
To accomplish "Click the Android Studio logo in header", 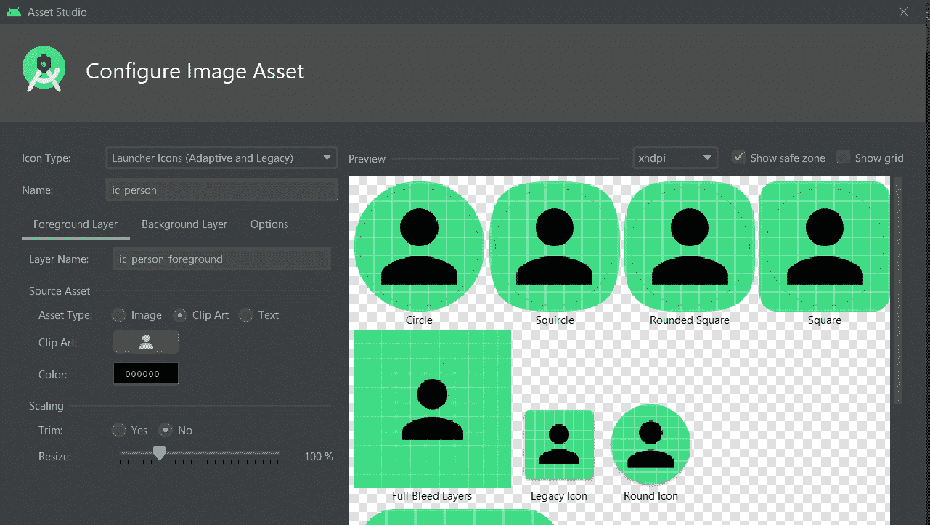I will point(44,70).
